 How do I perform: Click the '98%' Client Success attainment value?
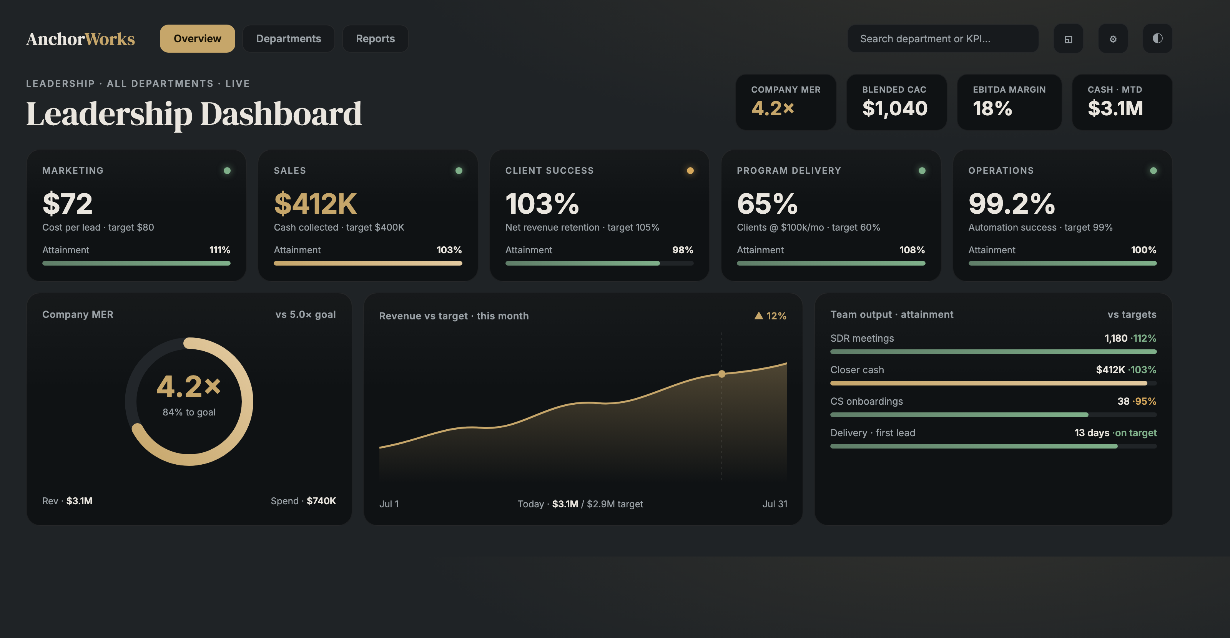point(682,250)
